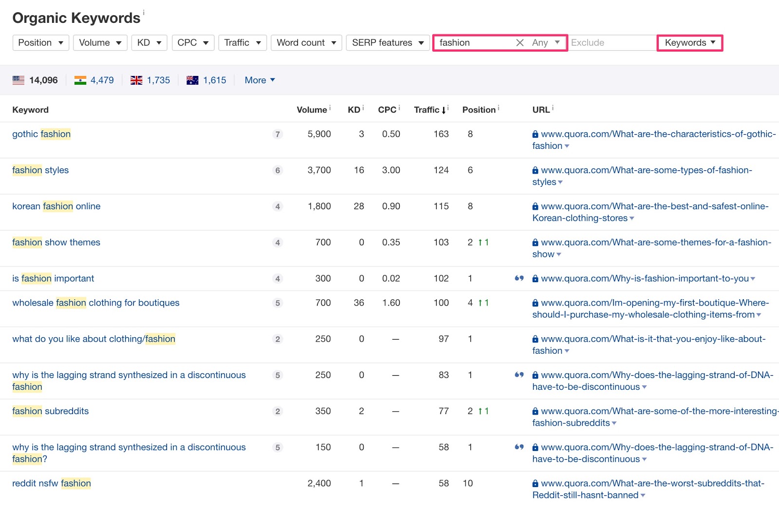Open the "fashion styles" keyword link
The height and width of the screenshot is (507, 779).
[x=40, y=170]
